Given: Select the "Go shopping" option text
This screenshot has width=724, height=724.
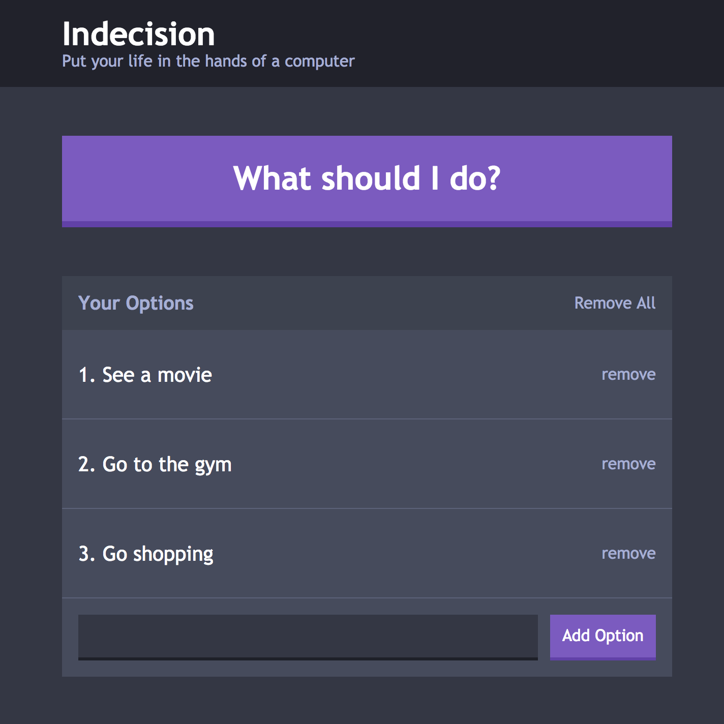Looking at the screenshot, I should 158,554.
